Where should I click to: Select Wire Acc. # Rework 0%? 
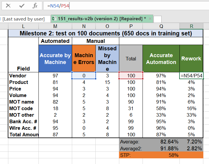(x=191, y=128)
